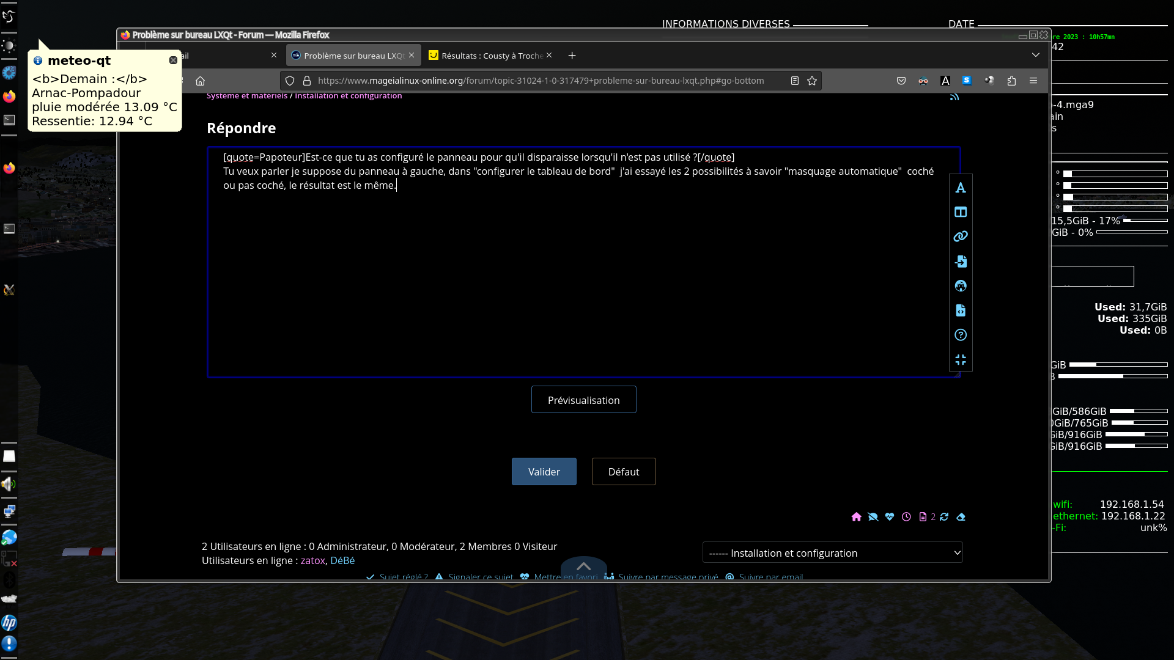Click the pink home icon below the reply form

tap(856, 517)
